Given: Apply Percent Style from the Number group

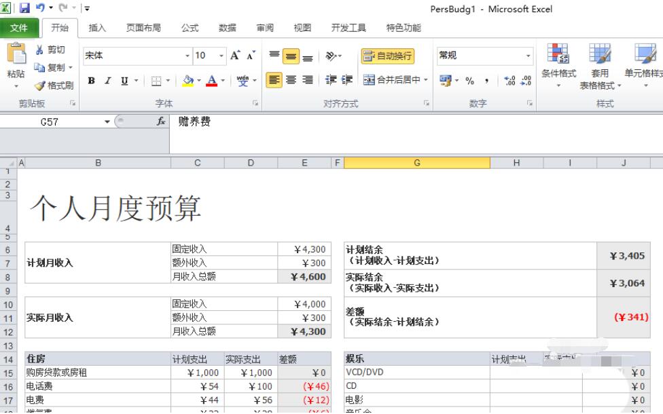Looking at the screenshot, I should pyautogui.click(x=469, y=79).
